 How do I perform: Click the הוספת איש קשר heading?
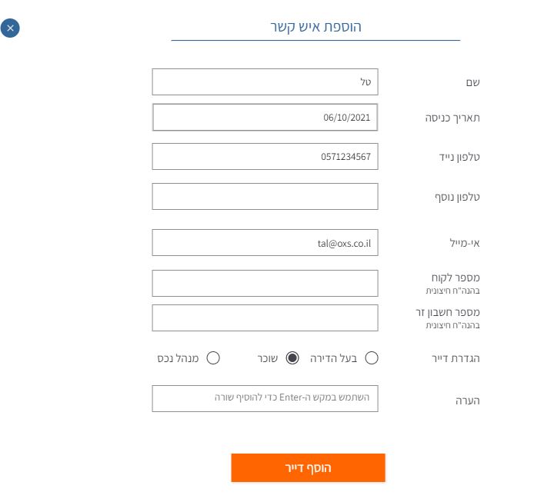click(315, 27)
